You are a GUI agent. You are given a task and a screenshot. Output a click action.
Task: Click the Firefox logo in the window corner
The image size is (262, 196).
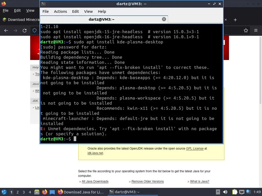click(x=4, y=3)
